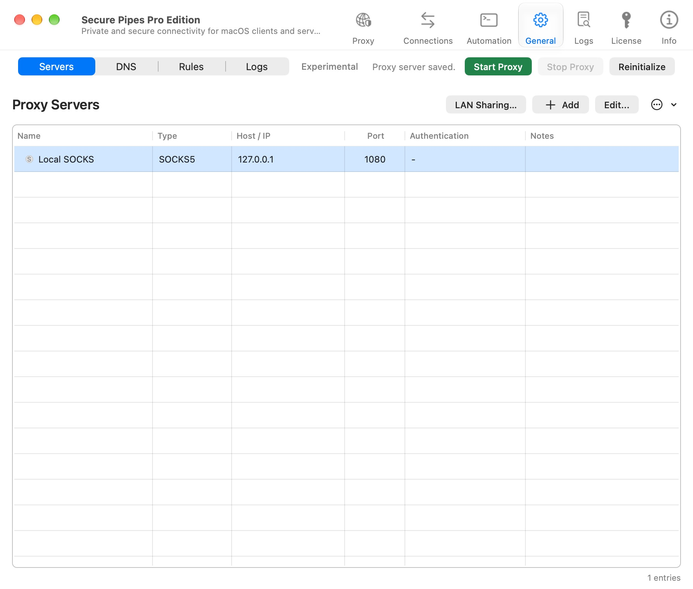Viewport: 693px width, 589px height.
Task: Click the Start Proxy button
Action: pyautogui.click(x=498, y=67)
